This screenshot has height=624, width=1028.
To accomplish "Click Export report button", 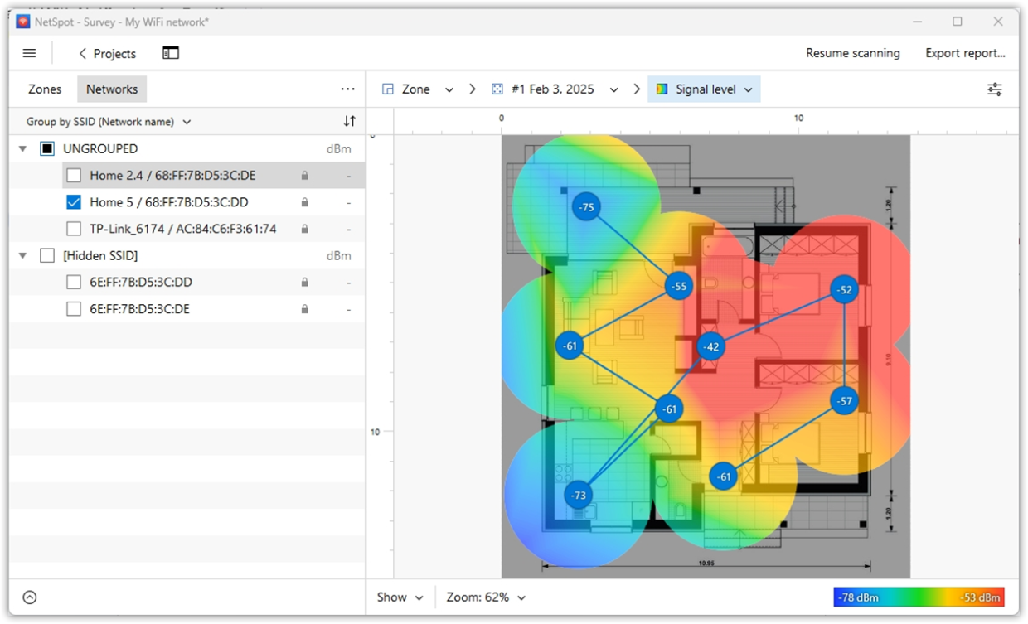I will (965, 53).
